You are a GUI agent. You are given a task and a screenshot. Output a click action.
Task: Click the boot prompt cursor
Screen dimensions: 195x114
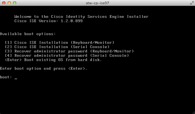16,79
